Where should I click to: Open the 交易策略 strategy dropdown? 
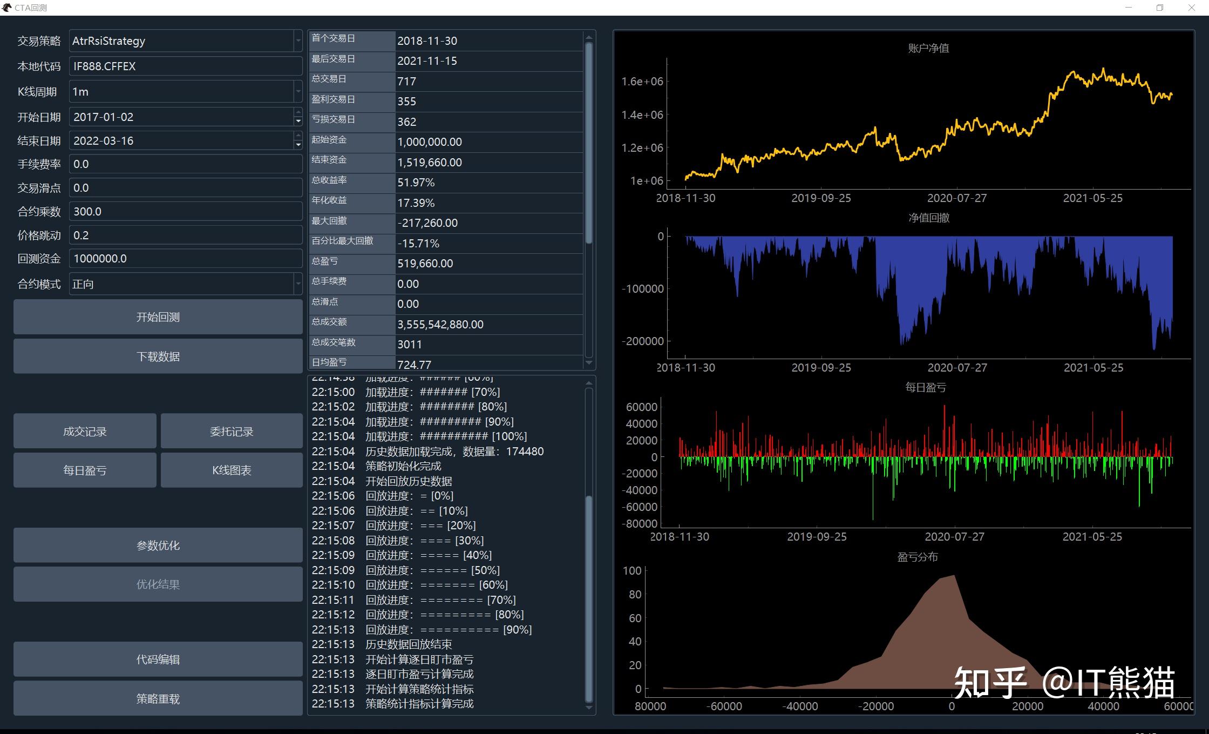298,41
